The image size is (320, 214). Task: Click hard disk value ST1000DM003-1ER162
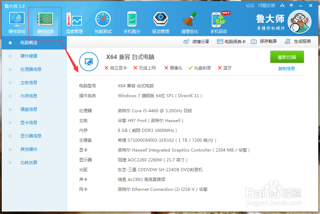coord(167,140)
